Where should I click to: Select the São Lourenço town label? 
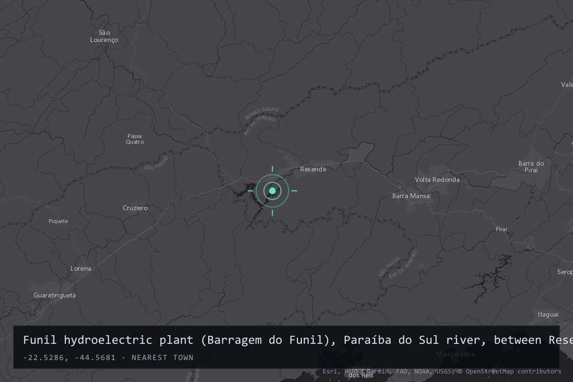104,36
